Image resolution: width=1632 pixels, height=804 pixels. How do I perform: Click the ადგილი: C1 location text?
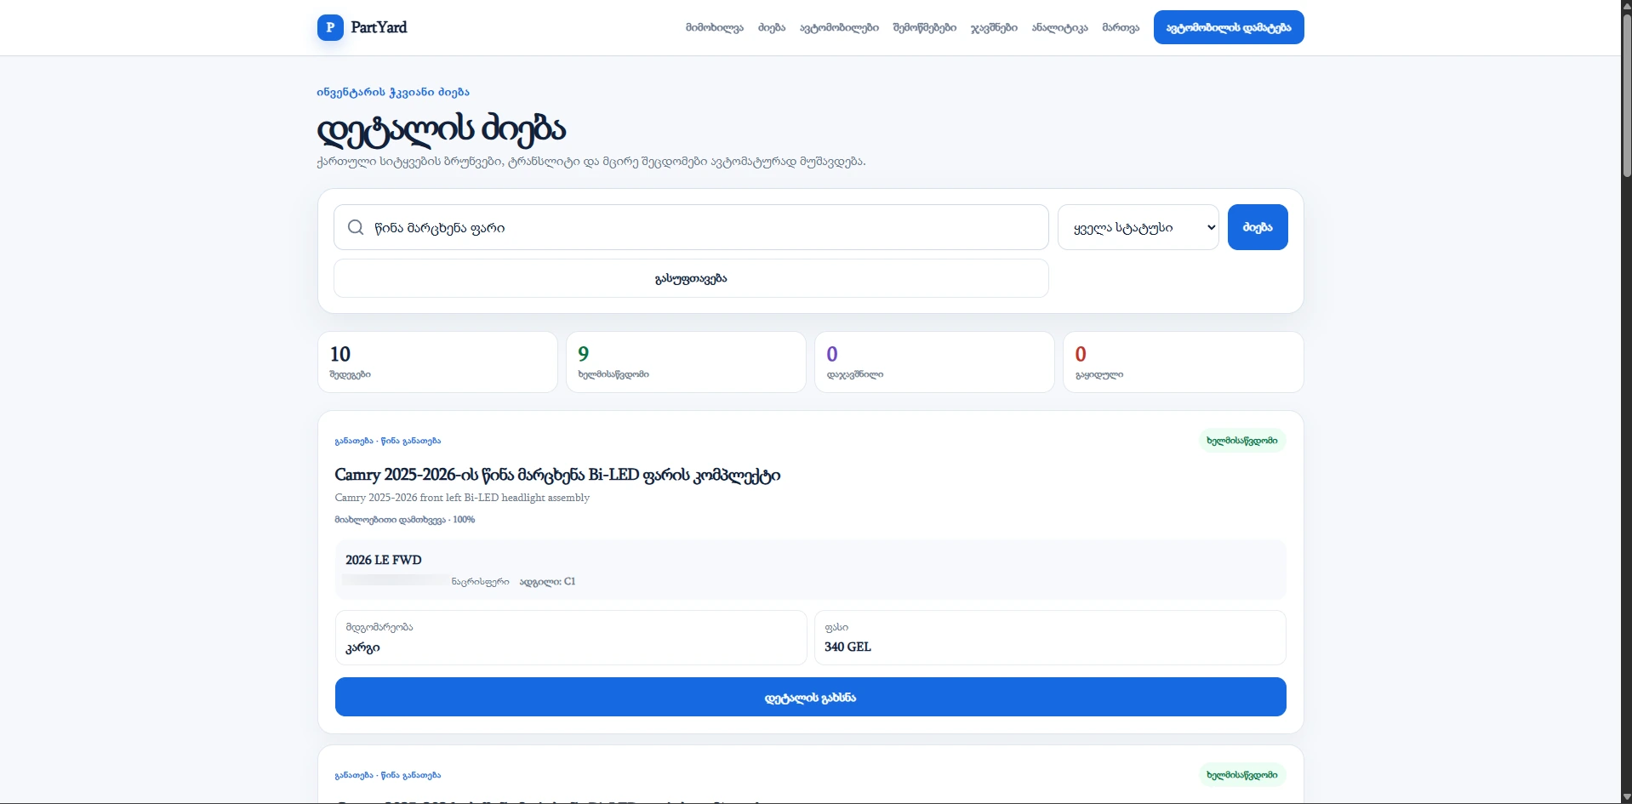[547, 582]
